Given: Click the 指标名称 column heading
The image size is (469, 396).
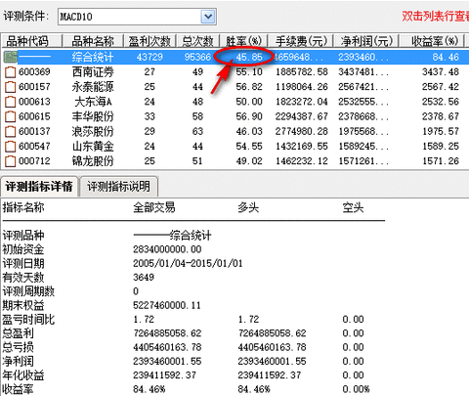Looking at the screenshot, I should pyautogui.click(x=23, y=207).
